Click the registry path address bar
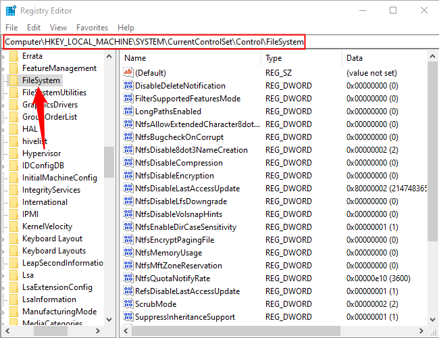 (155, 42)
